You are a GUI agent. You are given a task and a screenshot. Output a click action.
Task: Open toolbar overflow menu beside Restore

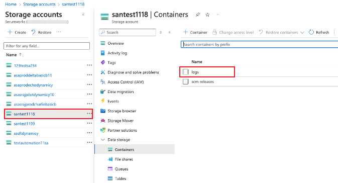59,32
